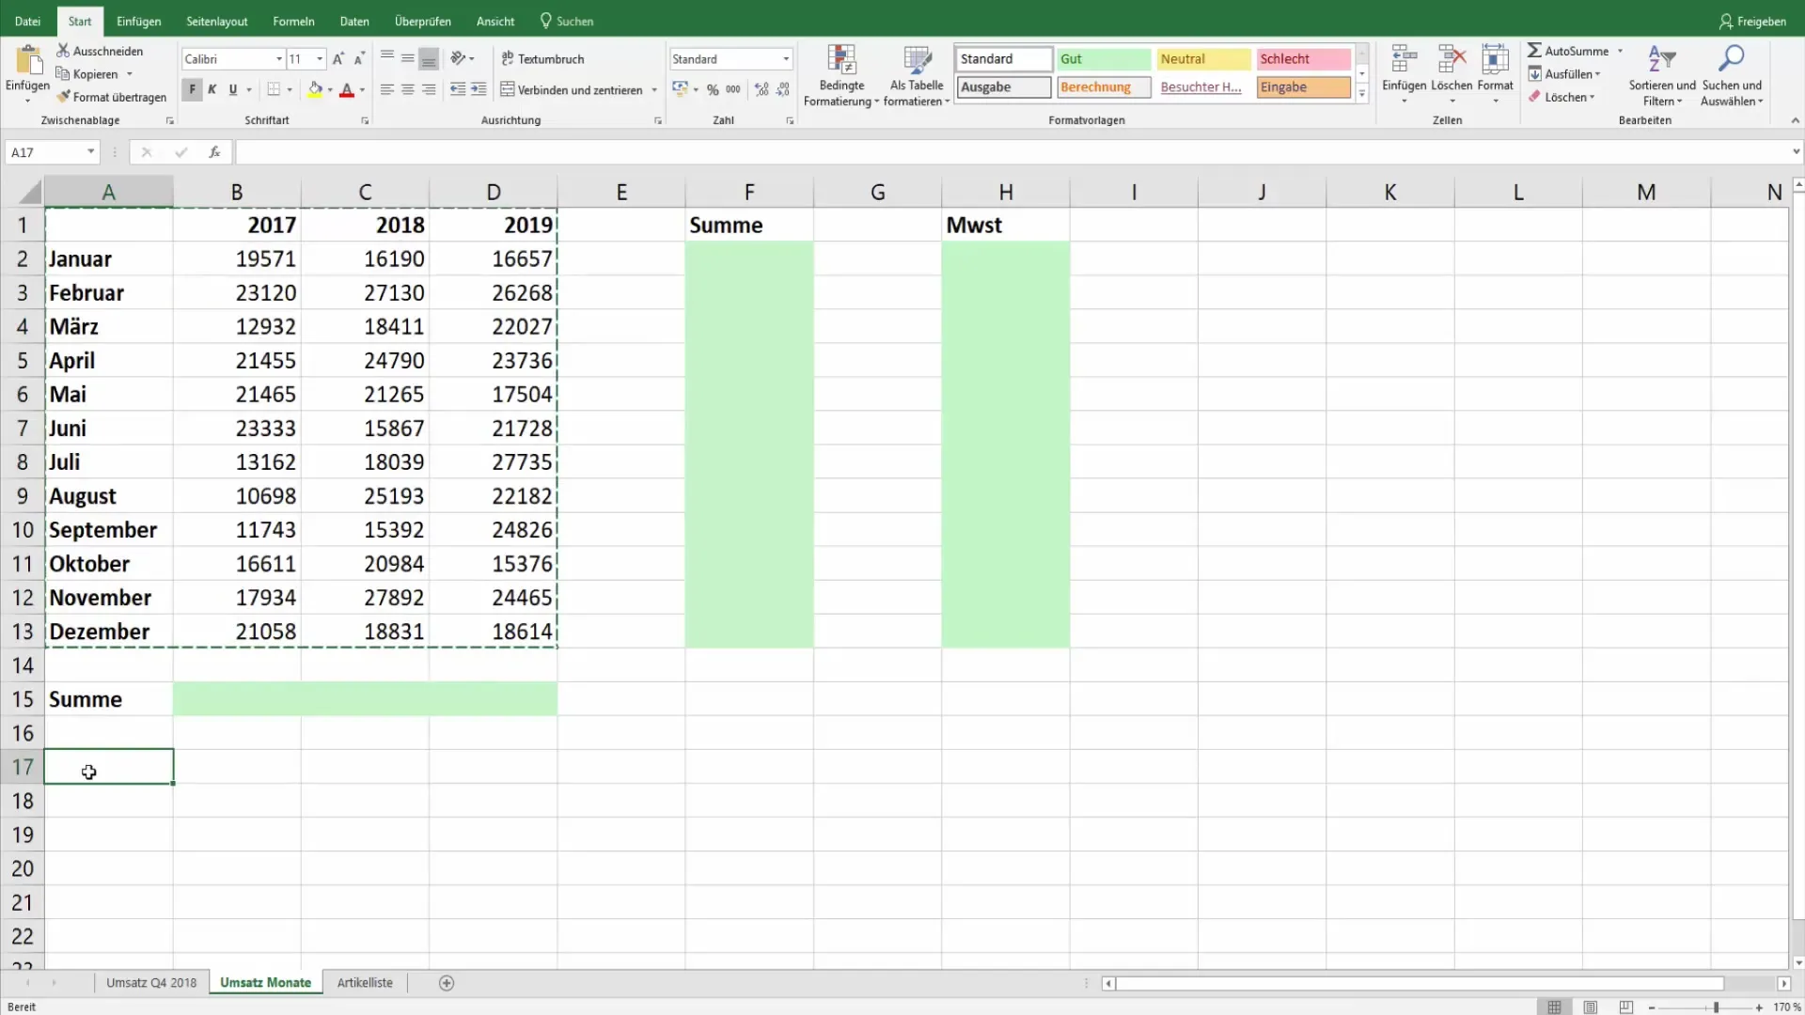Screen dimensions: 1805x1015
Task: Apply the Berechnung cell style
Action: coord(1104,87)
